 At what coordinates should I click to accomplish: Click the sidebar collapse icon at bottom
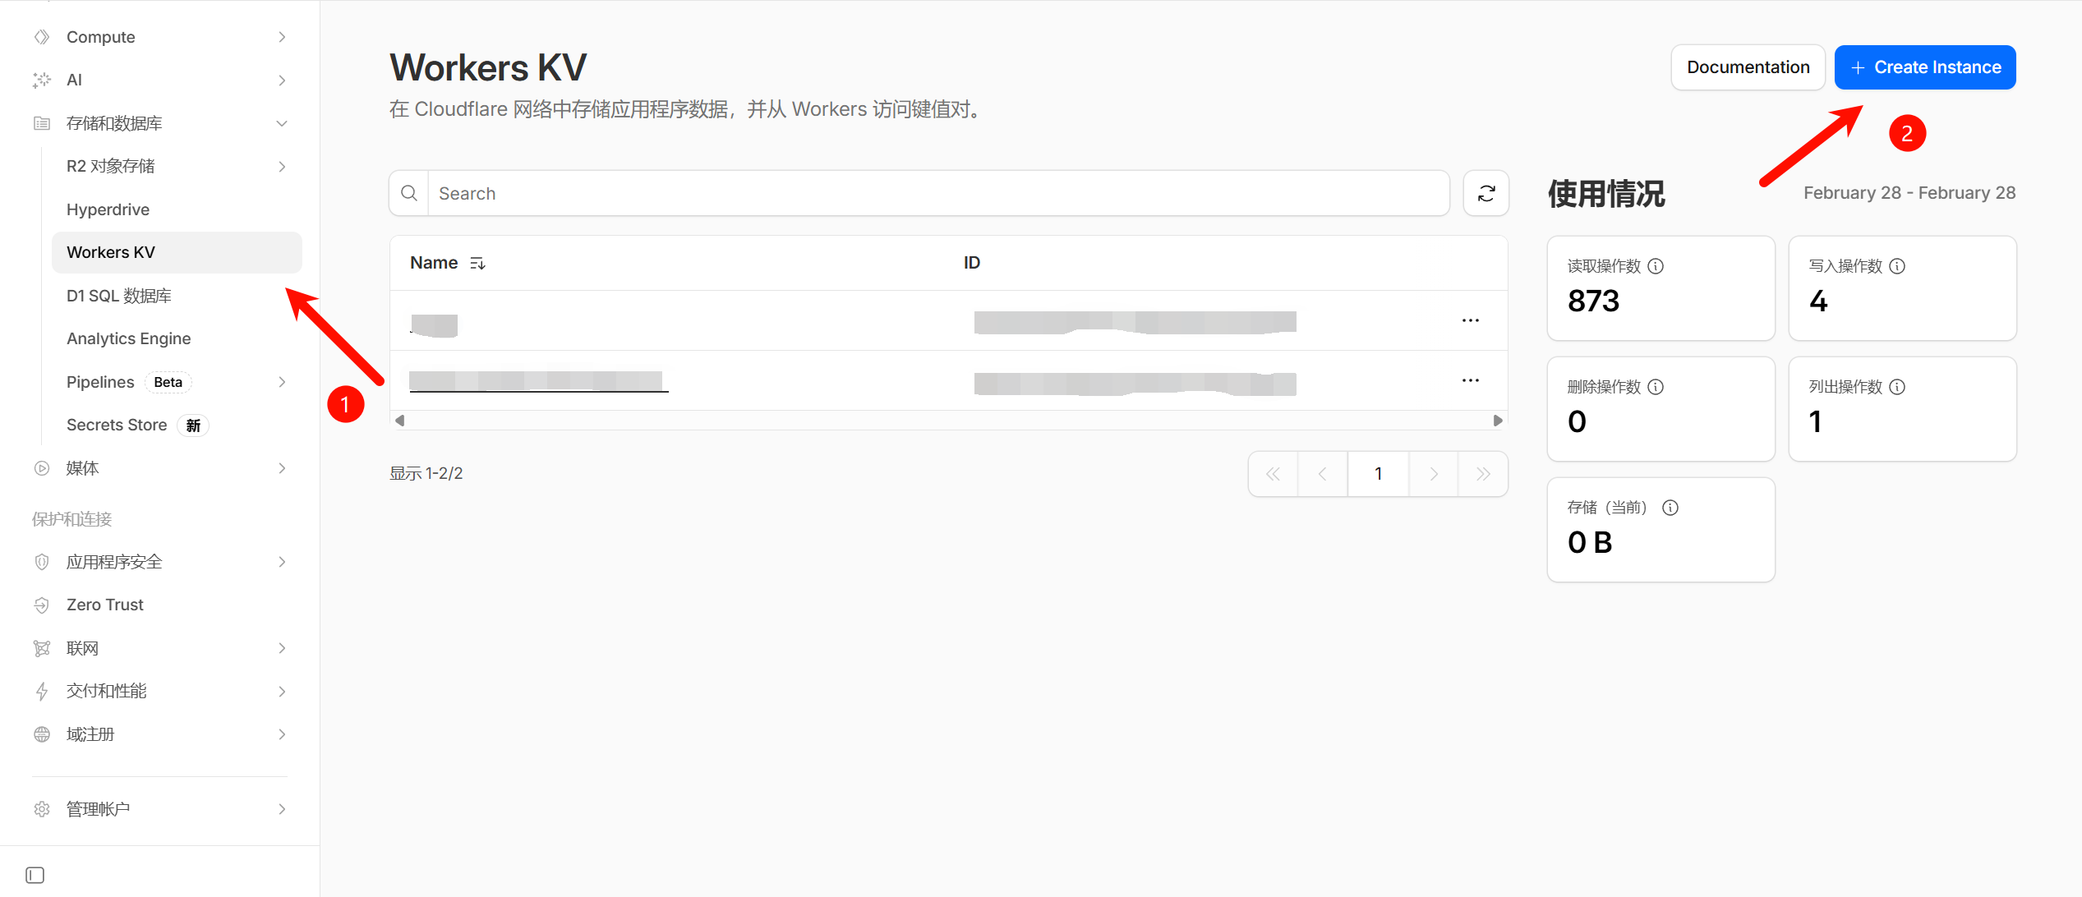[35, 875]
